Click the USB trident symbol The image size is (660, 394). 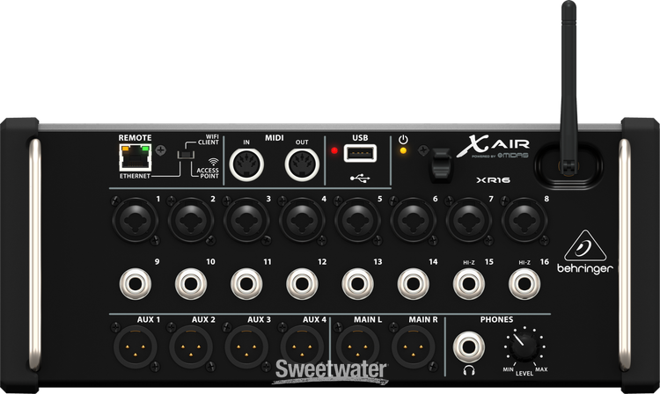[361, 179]
